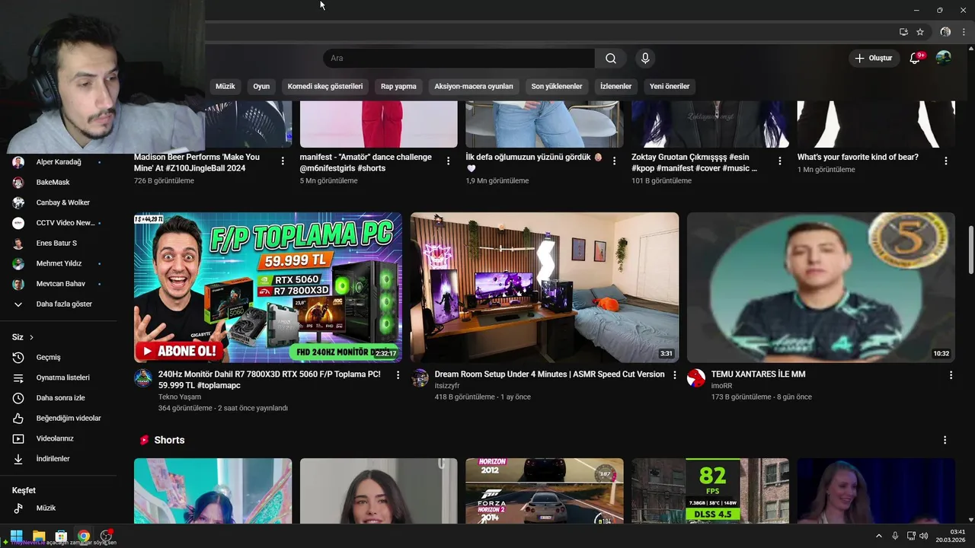Open Dream Room Setup video title
Image resolution: width=975 pixels, height=548 pixels.
click(x=550, y=374)
